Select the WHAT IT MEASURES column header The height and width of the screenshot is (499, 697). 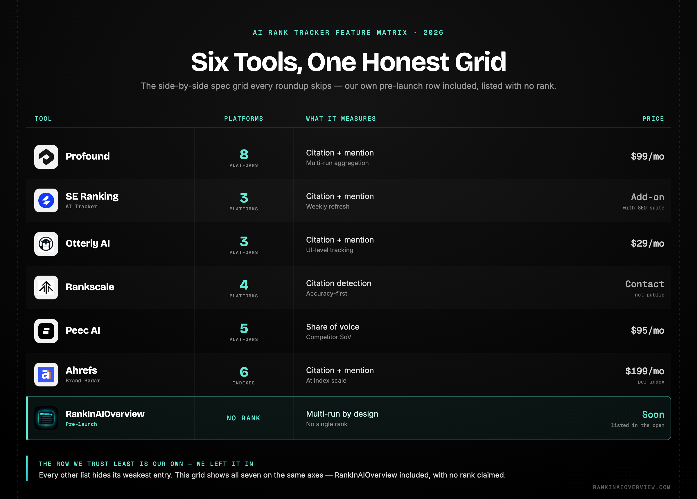pyautogui.click(x=341, y=119)
